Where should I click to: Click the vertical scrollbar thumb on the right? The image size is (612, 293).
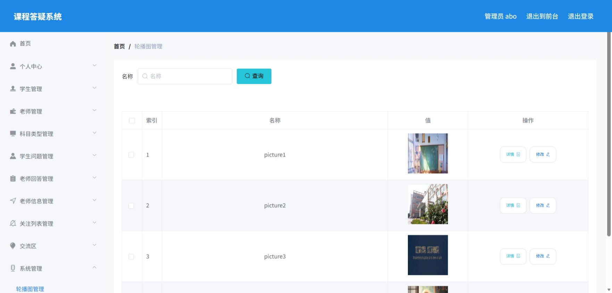coord(609,134)
